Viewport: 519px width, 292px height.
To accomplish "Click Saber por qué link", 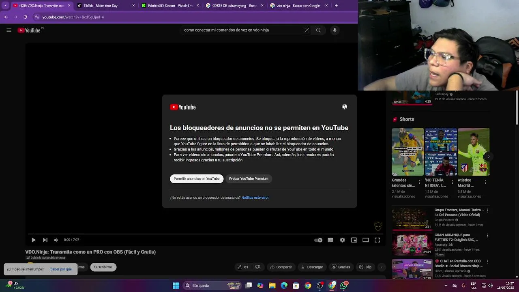I will click(61, 269).
